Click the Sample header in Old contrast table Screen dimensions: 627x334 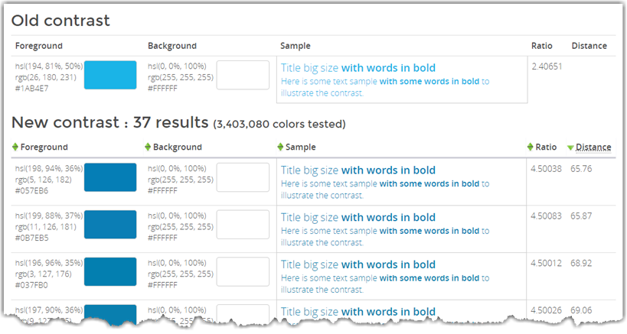[295, 46]
